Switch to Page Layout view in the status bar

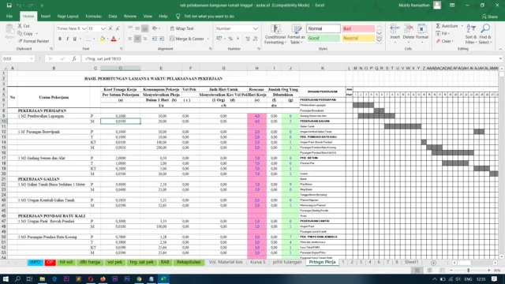[429, 271]
